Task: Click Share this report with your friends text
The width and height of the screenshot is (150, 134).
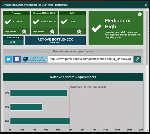Action: [x=73, y=51]
